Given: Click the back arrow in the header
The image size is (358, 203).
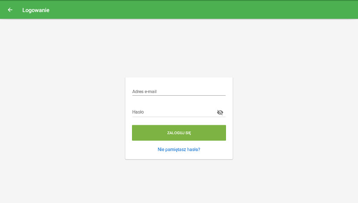Looking at the screenshot, I should click(x=10, y=10).
